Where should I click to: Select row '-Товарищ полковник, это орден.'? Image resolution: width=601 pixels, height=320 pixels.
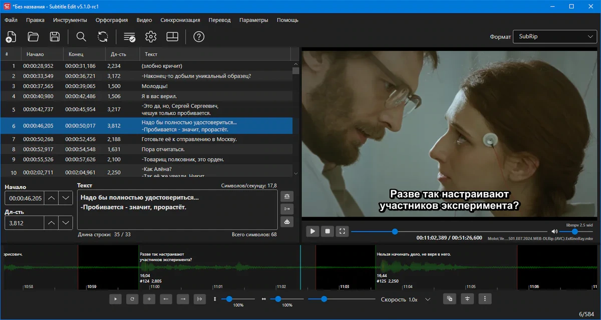click(x=146, y=159)
